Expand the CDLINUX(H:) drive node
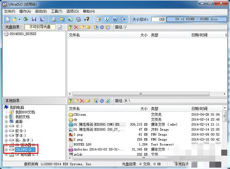This screenshot has height=169, width=230. 6,150
